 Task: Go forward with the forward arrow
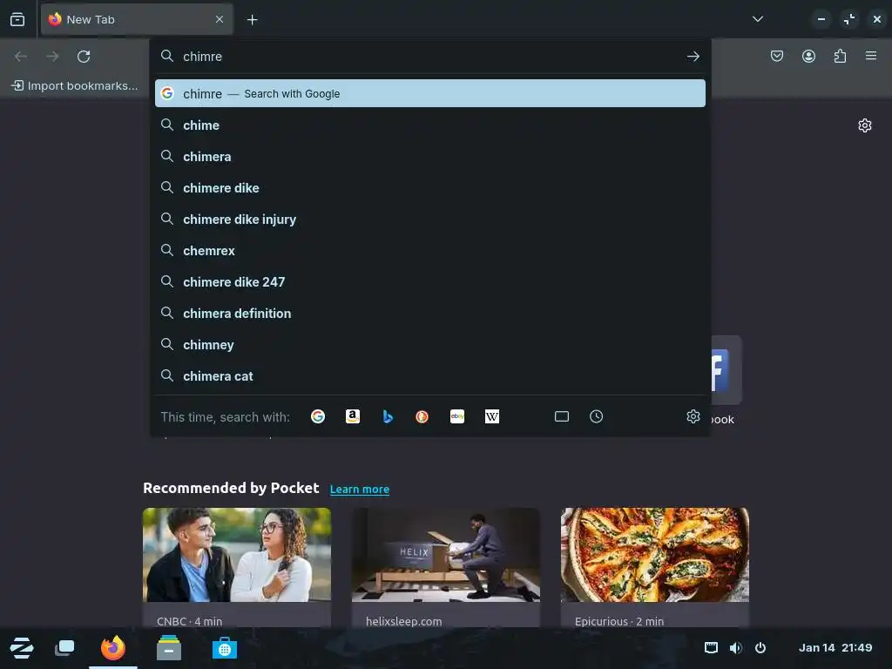point(52,57)
